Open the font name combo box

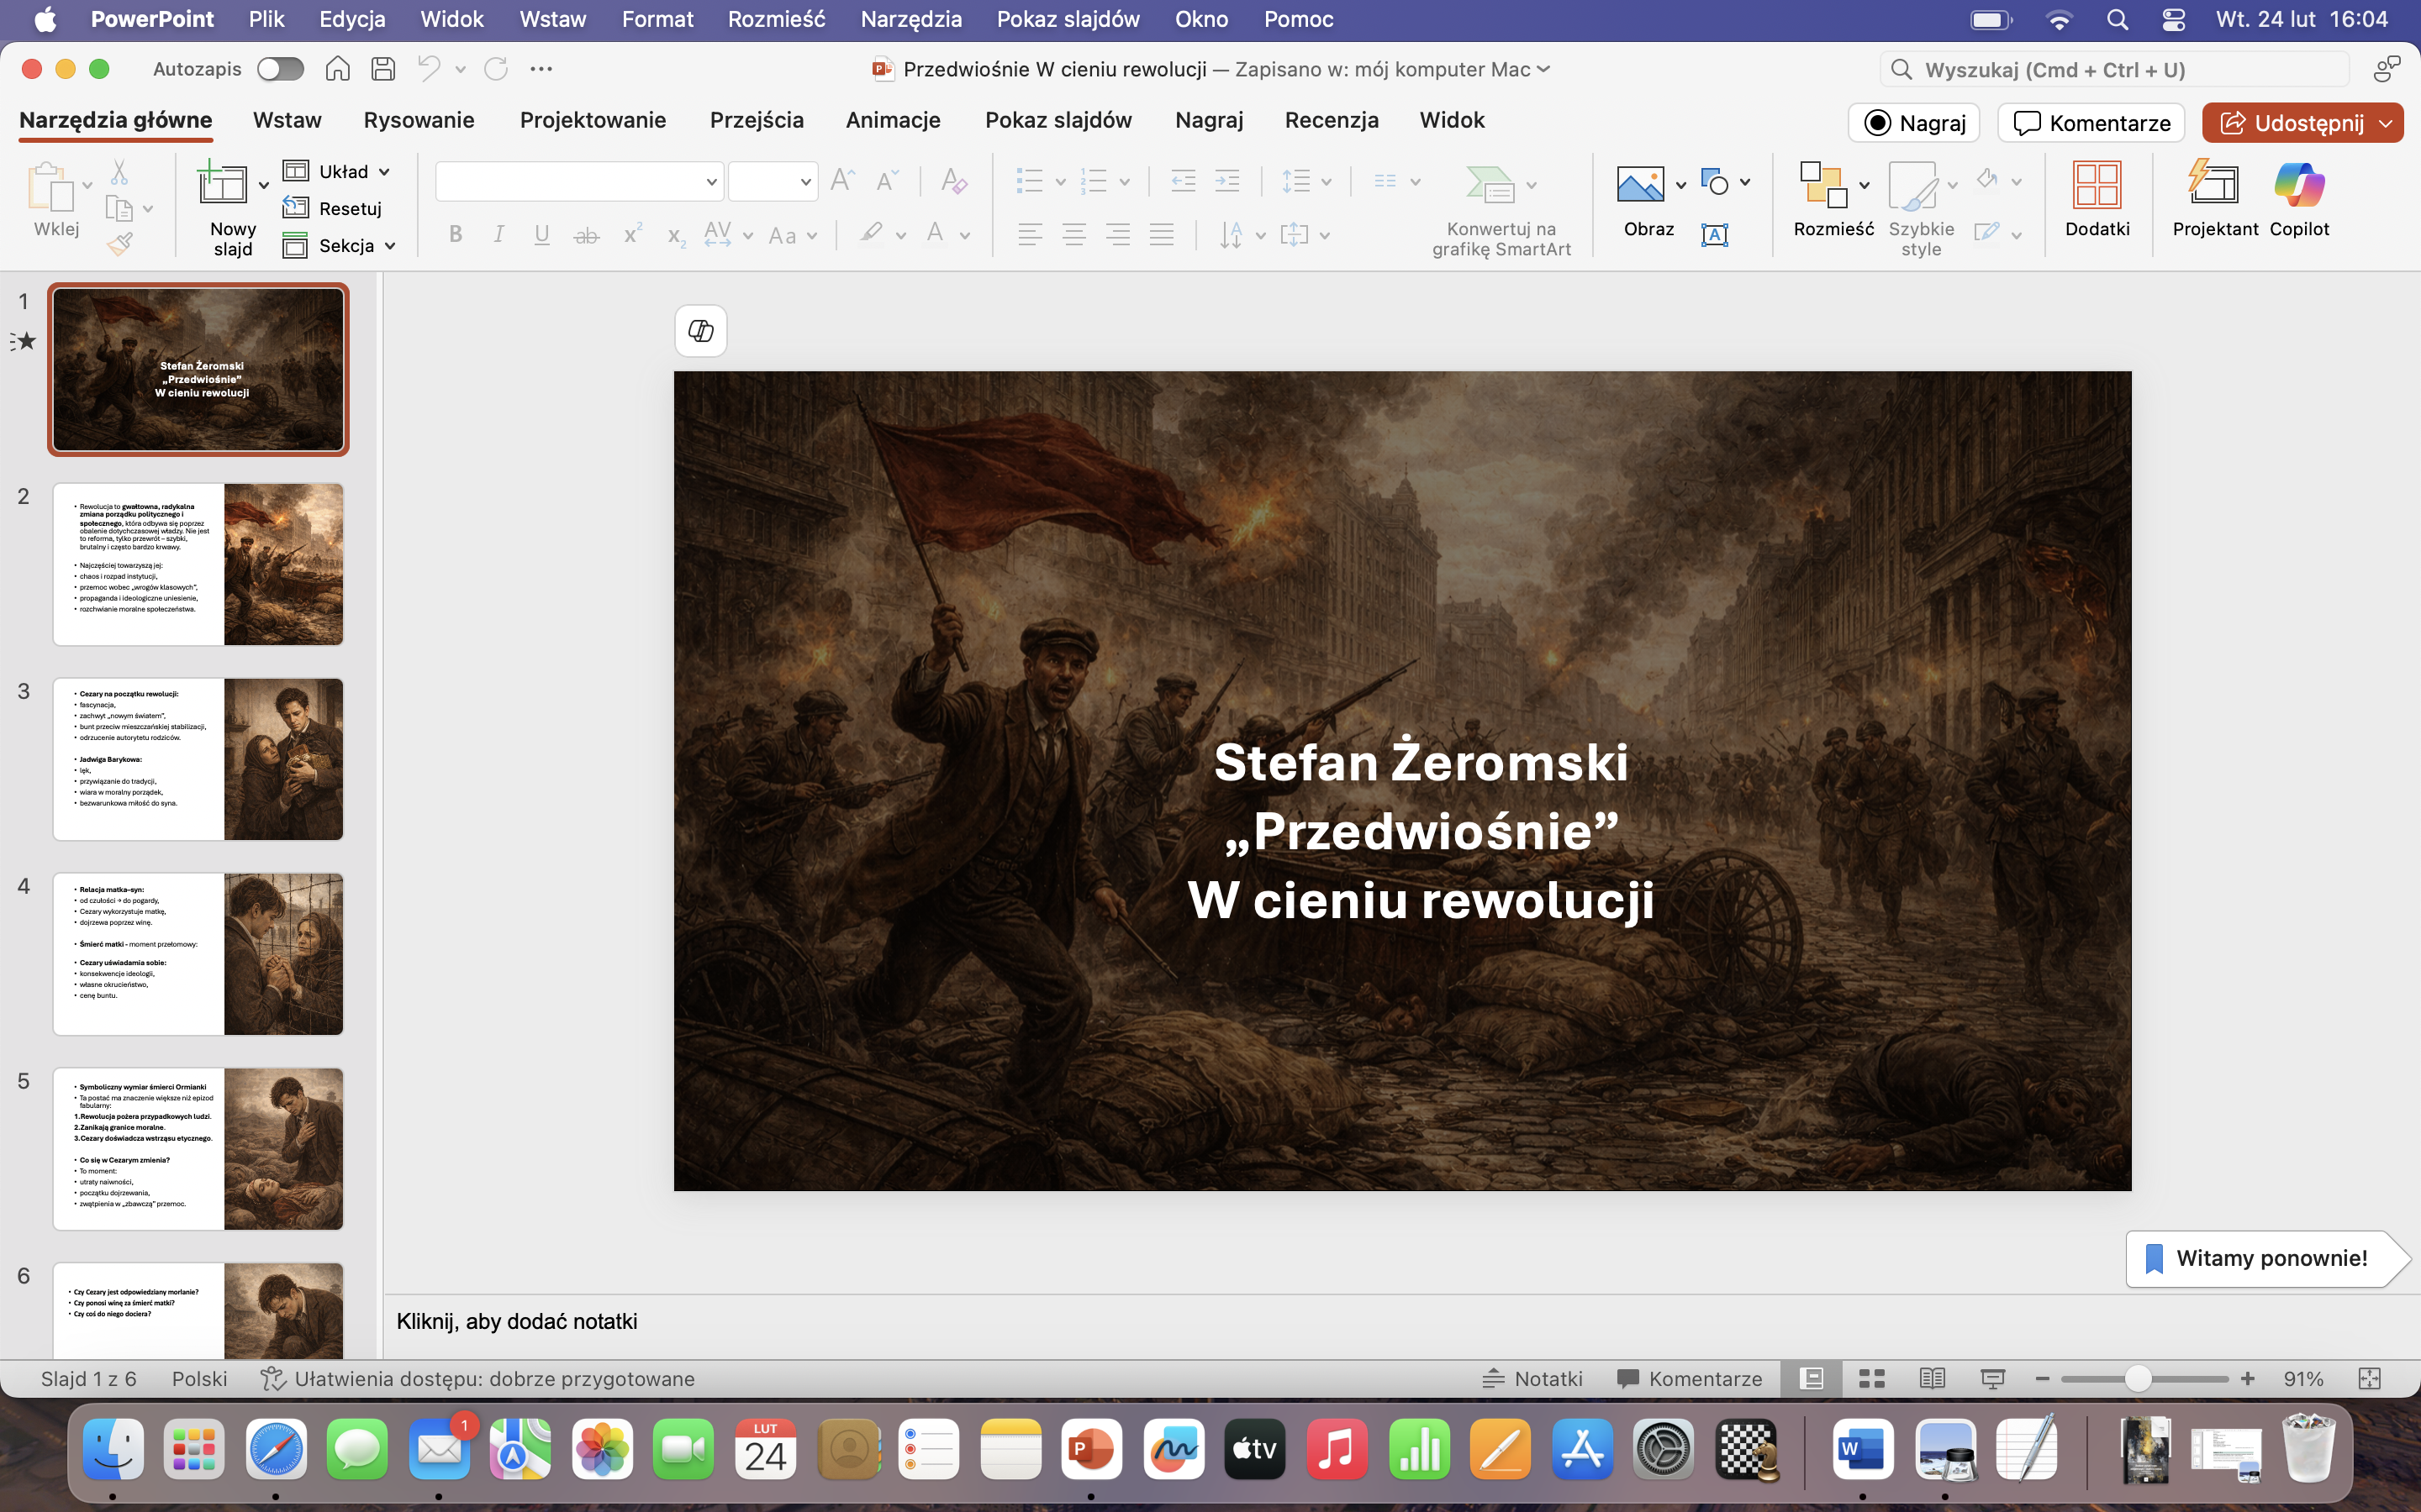(x=579, y=182)
